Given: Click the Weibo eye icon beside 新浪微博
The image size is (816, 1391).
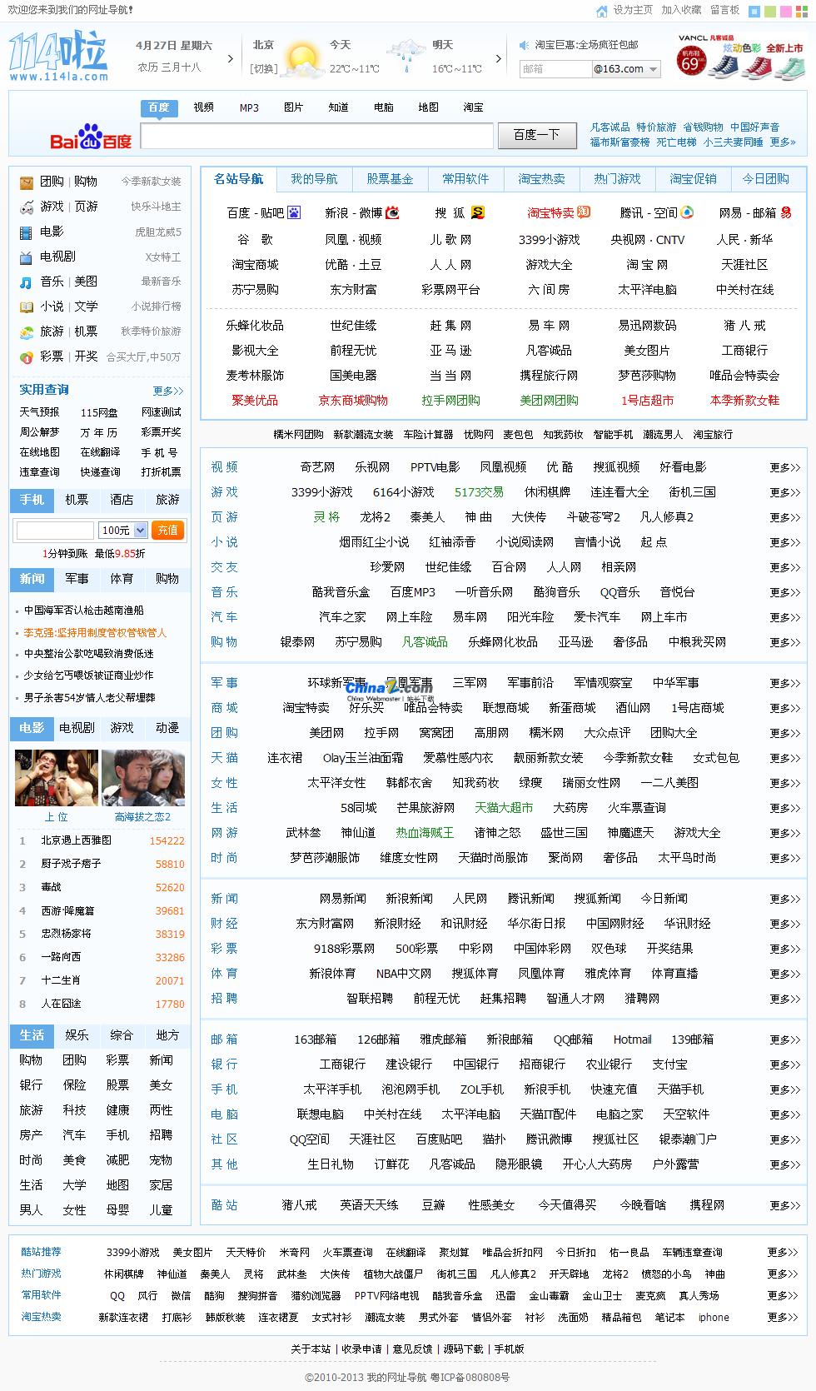Looking at the screenshot, I should tap(392, 213).
